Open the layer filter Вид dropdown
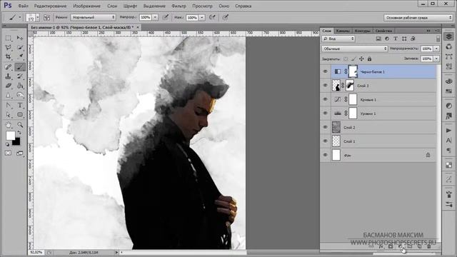The height and width of the screenshot is (257, 457). 338,39
